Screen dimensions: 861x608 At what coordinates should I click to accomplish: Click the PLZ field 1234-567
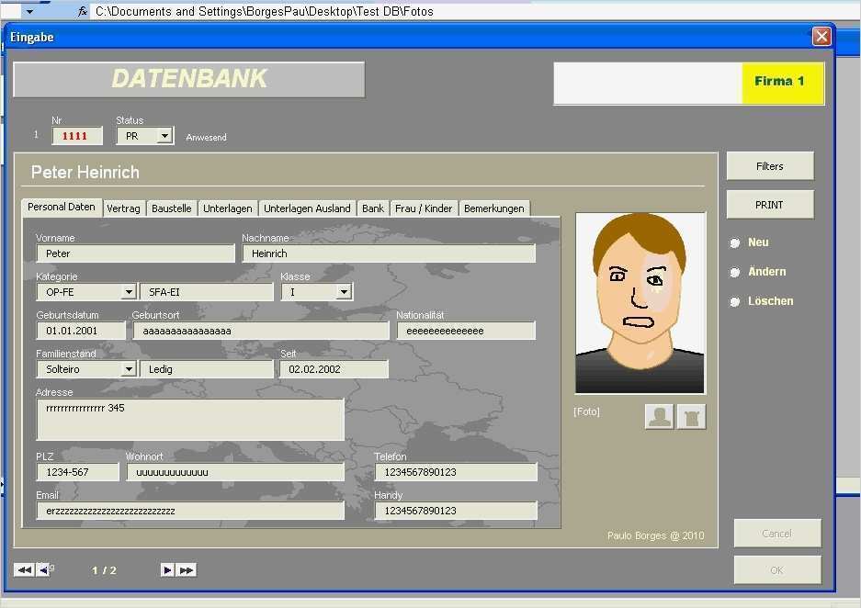[x=77, y=472]
